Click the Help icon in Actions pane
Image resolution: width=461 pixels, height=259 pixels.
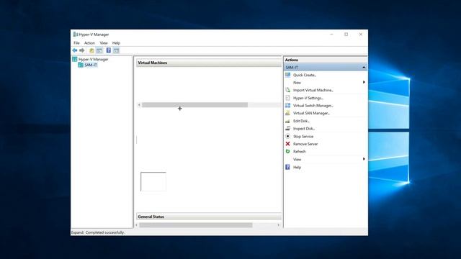click(x=288, y=167)
